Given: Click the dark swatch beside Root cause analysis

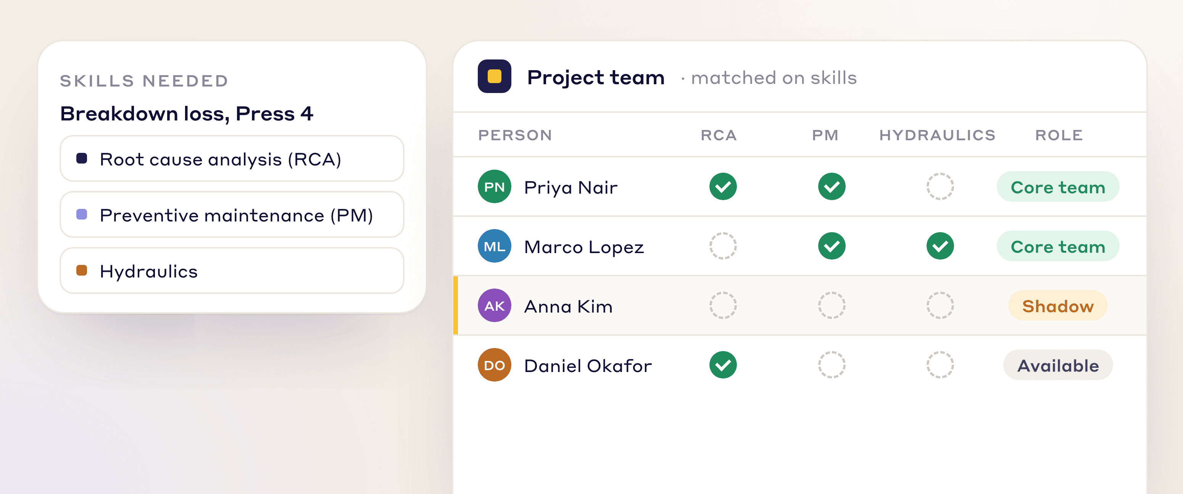Looking at the screenshot, I should click(x=82, y=159).
